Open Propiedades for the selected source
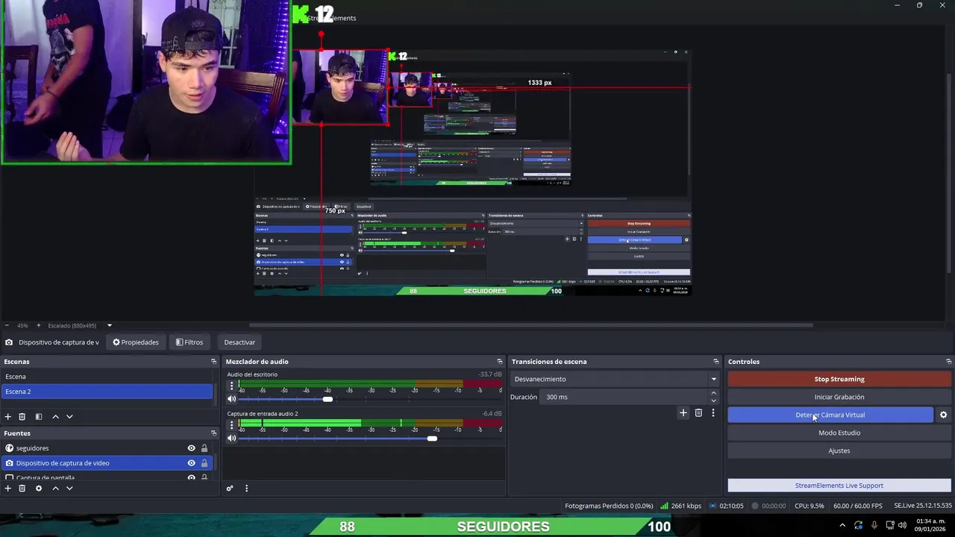 click(136, 342)
